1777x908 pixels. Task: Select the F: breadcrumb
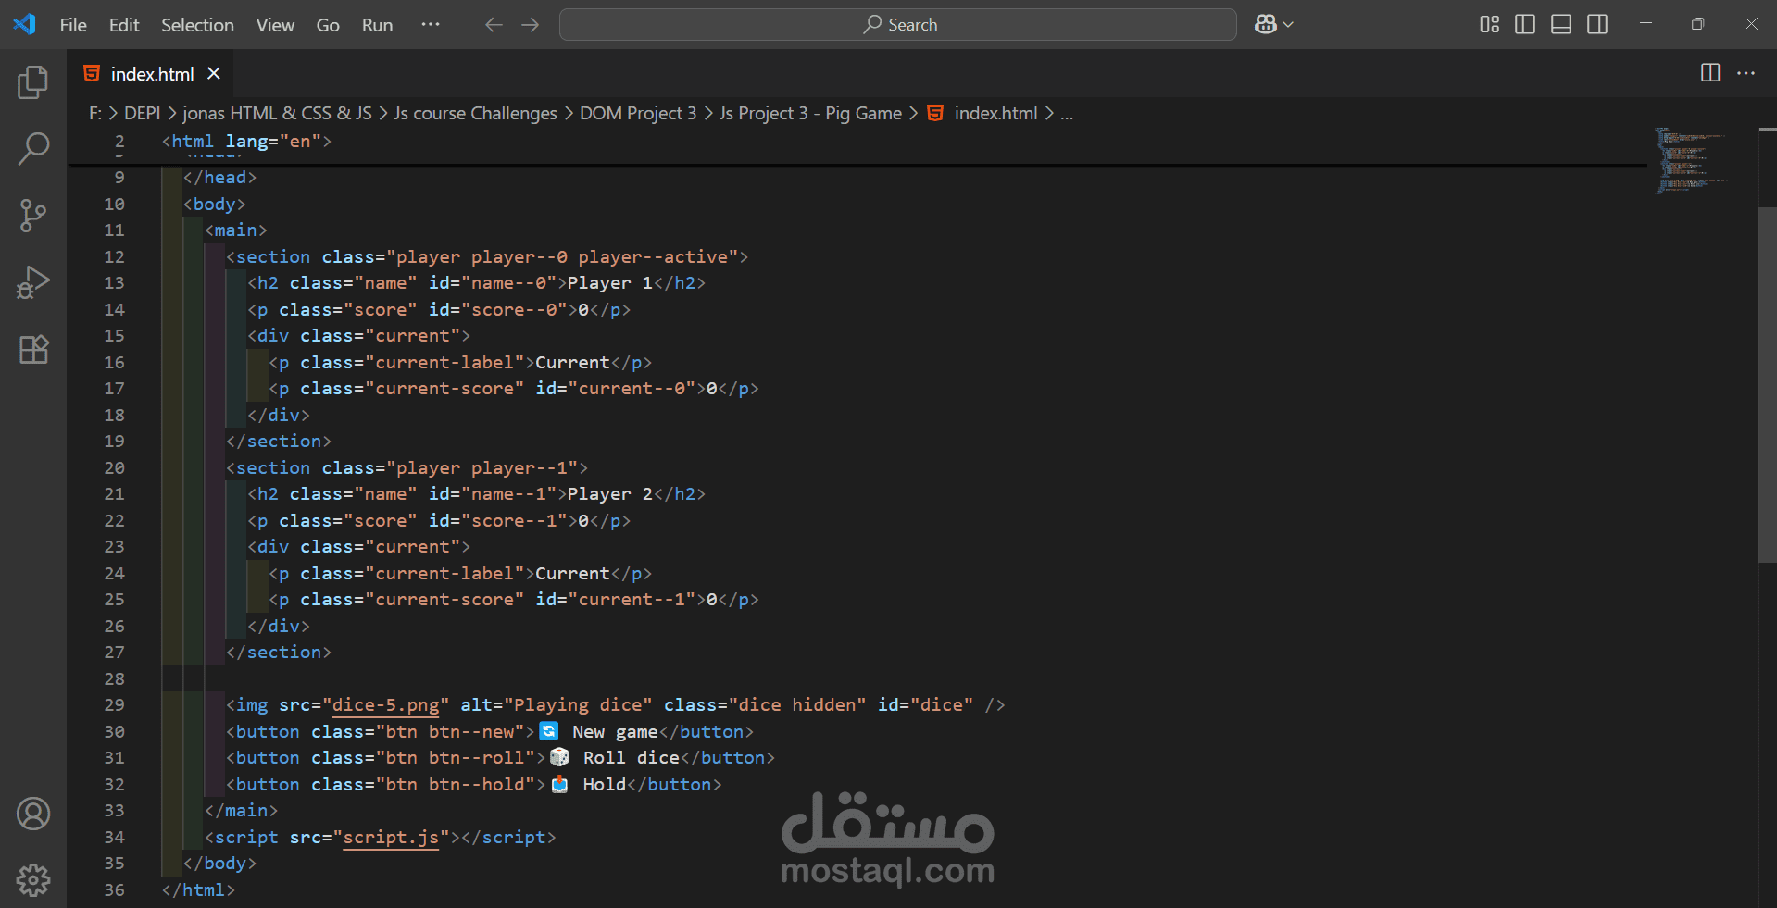point(95,113)
